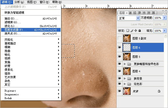
Task: Show the hidden 图层 5 副本 layer
Action: [120, 38]
